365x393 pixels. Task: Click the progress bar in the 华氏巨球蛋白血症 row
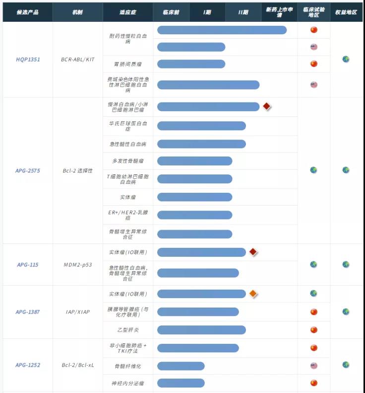point(201,126)
